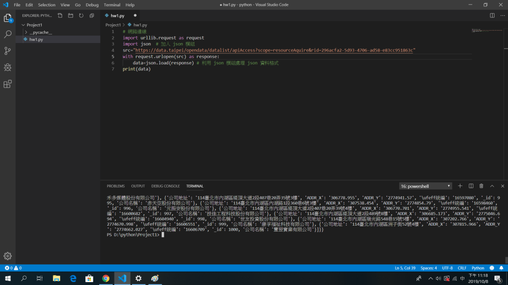508x285 pixels.
Task: Switch to the TERMINAL panel tab
Action: [x=194, y=186]
